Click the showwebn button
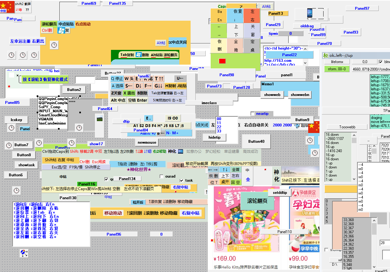 300,95
